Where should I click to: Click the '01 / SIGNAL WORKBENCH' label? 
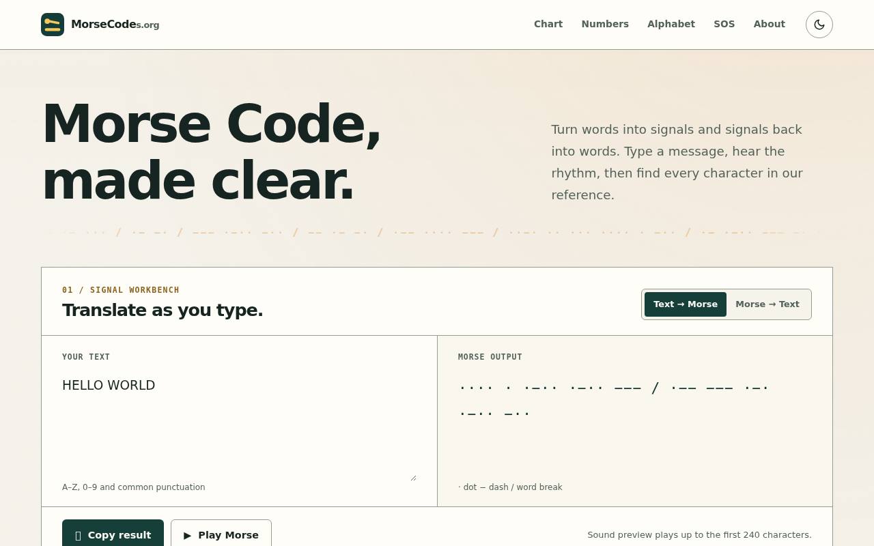click(121, 290)
